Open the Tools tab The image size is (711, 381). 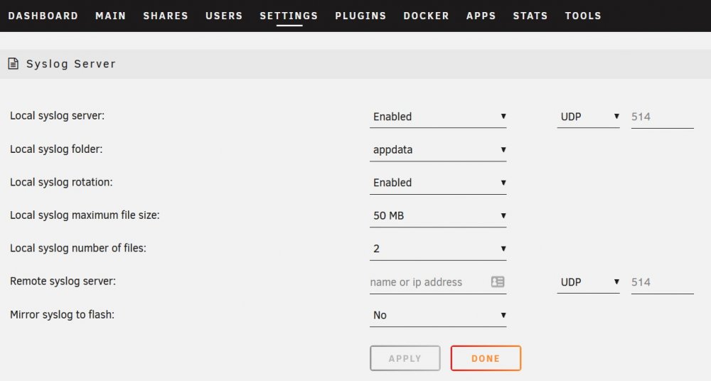point(583,16)
